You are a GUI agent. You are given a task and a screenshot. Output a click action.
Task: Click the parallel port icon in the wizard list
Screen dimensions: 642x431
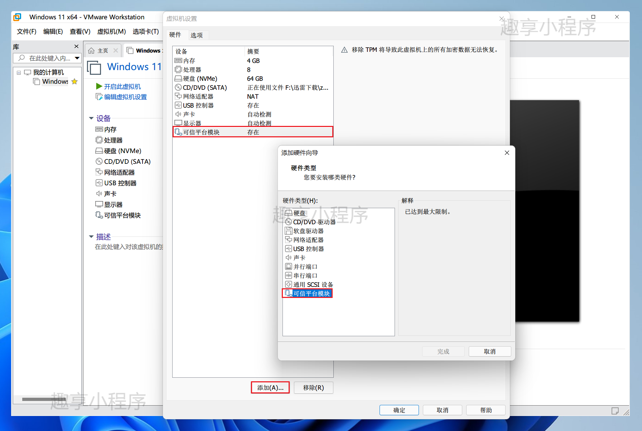289,267
